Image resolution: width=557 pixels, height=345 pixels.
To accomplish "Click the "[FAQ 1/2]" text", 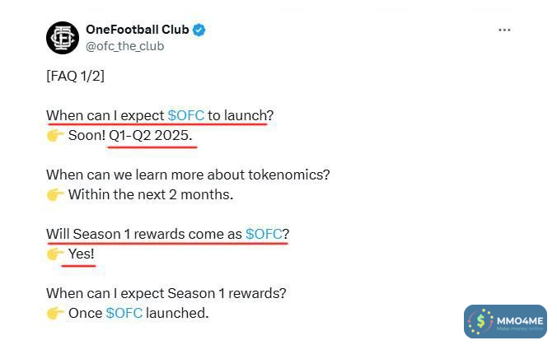I will [75, 76].
